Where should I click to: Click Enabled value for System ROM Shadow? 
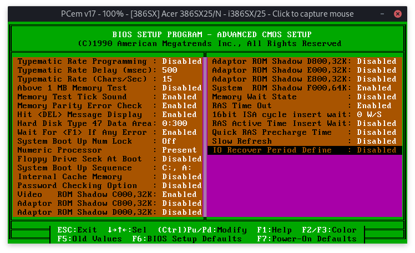coord(374,88)
